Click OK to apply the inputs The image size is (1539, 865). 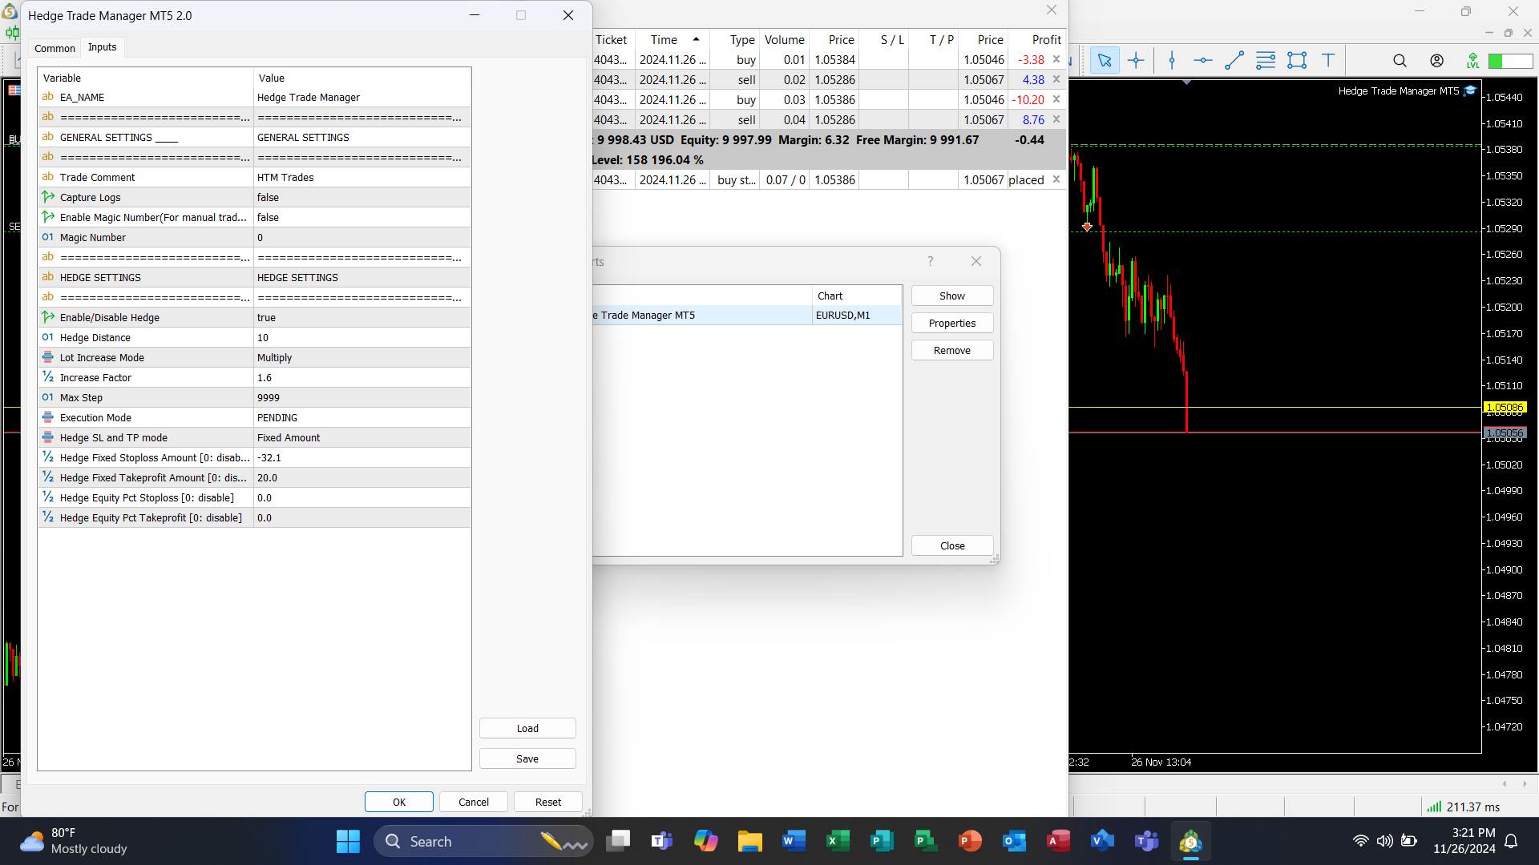pos(399,802)
